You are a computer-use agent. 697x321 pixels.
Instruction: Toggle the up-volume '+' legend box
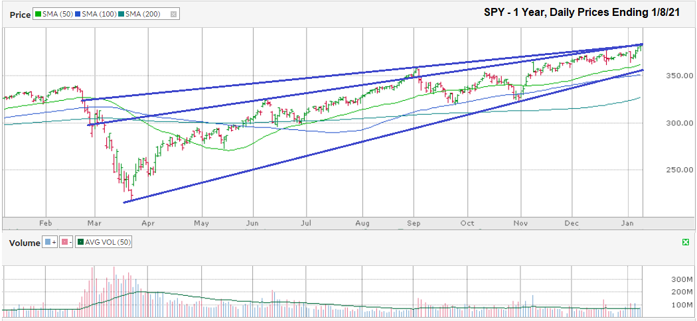49,243
